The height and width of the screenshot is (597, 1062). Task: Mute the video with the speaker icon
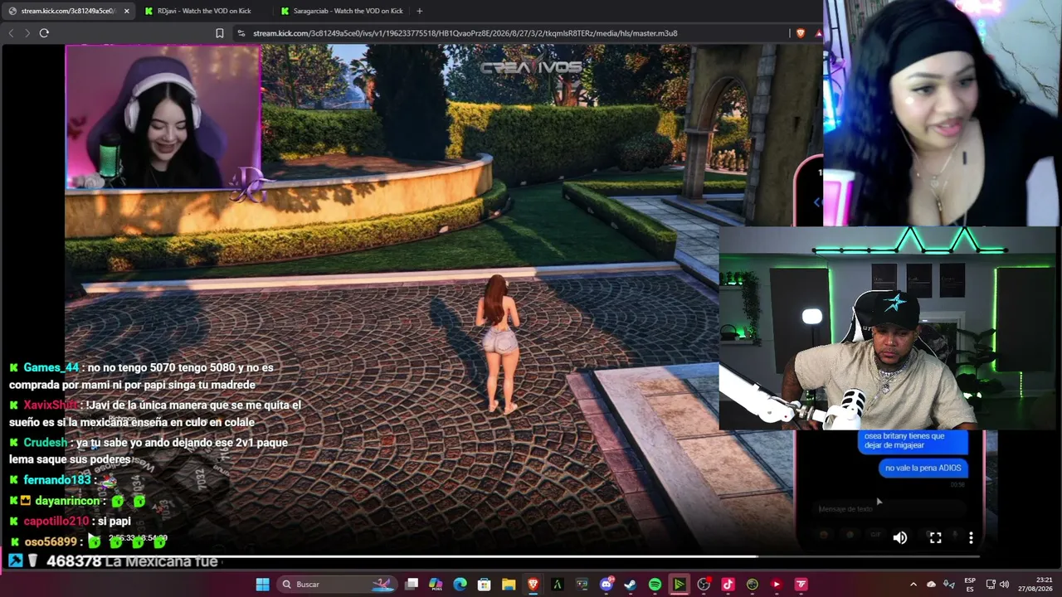[x=900, y=538]
